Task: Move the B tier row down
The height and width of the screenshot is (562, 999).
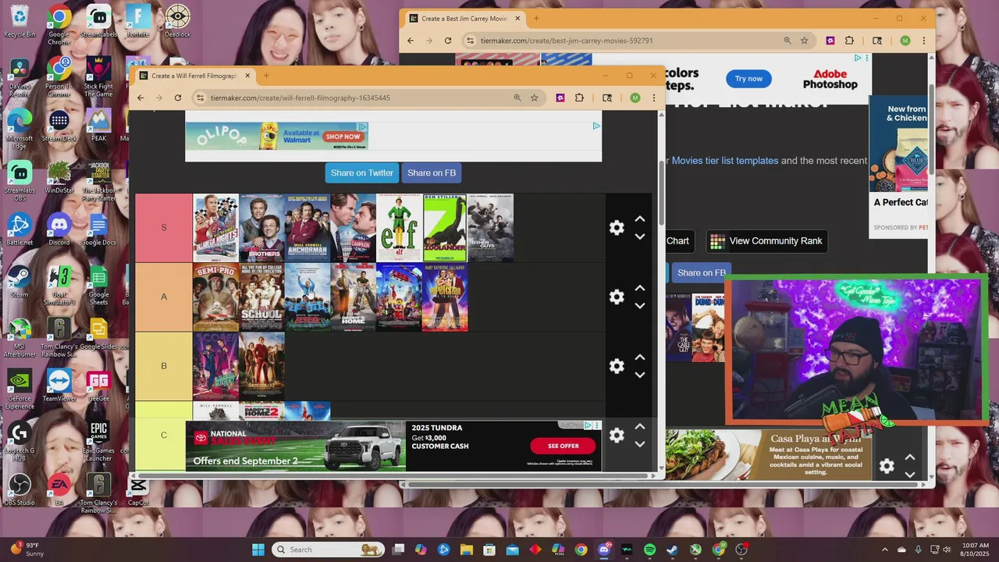Action: (640, 375)
